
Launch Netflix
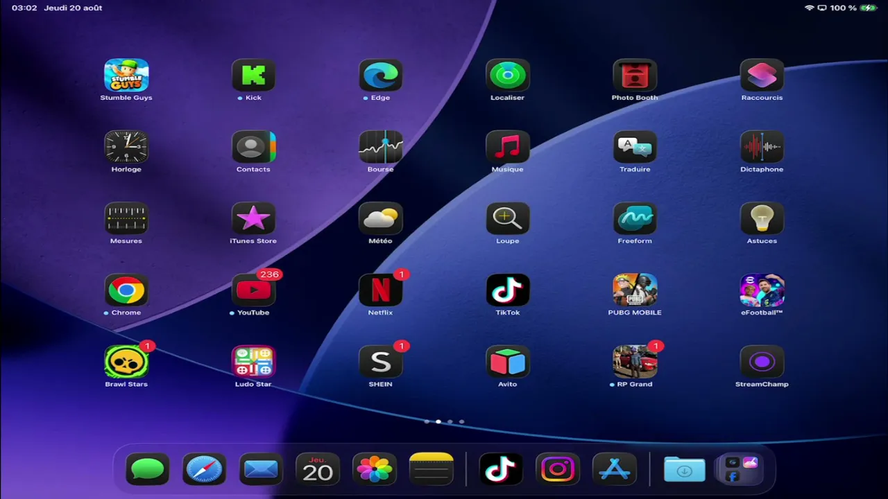[x=380, y=290]
